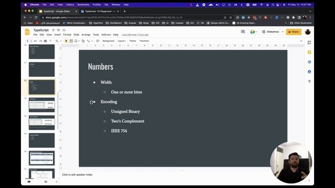The height and width of the screenshot is (188, 335).
Task: Open insert image dropdown arrow
Action: tap(79, 41)
